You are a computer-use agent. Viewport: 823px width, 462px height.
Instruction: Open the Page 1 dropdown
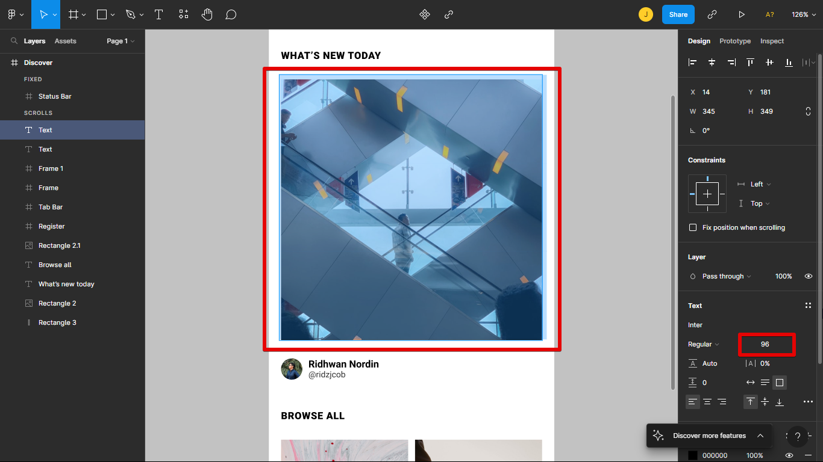tap(120, 41)
